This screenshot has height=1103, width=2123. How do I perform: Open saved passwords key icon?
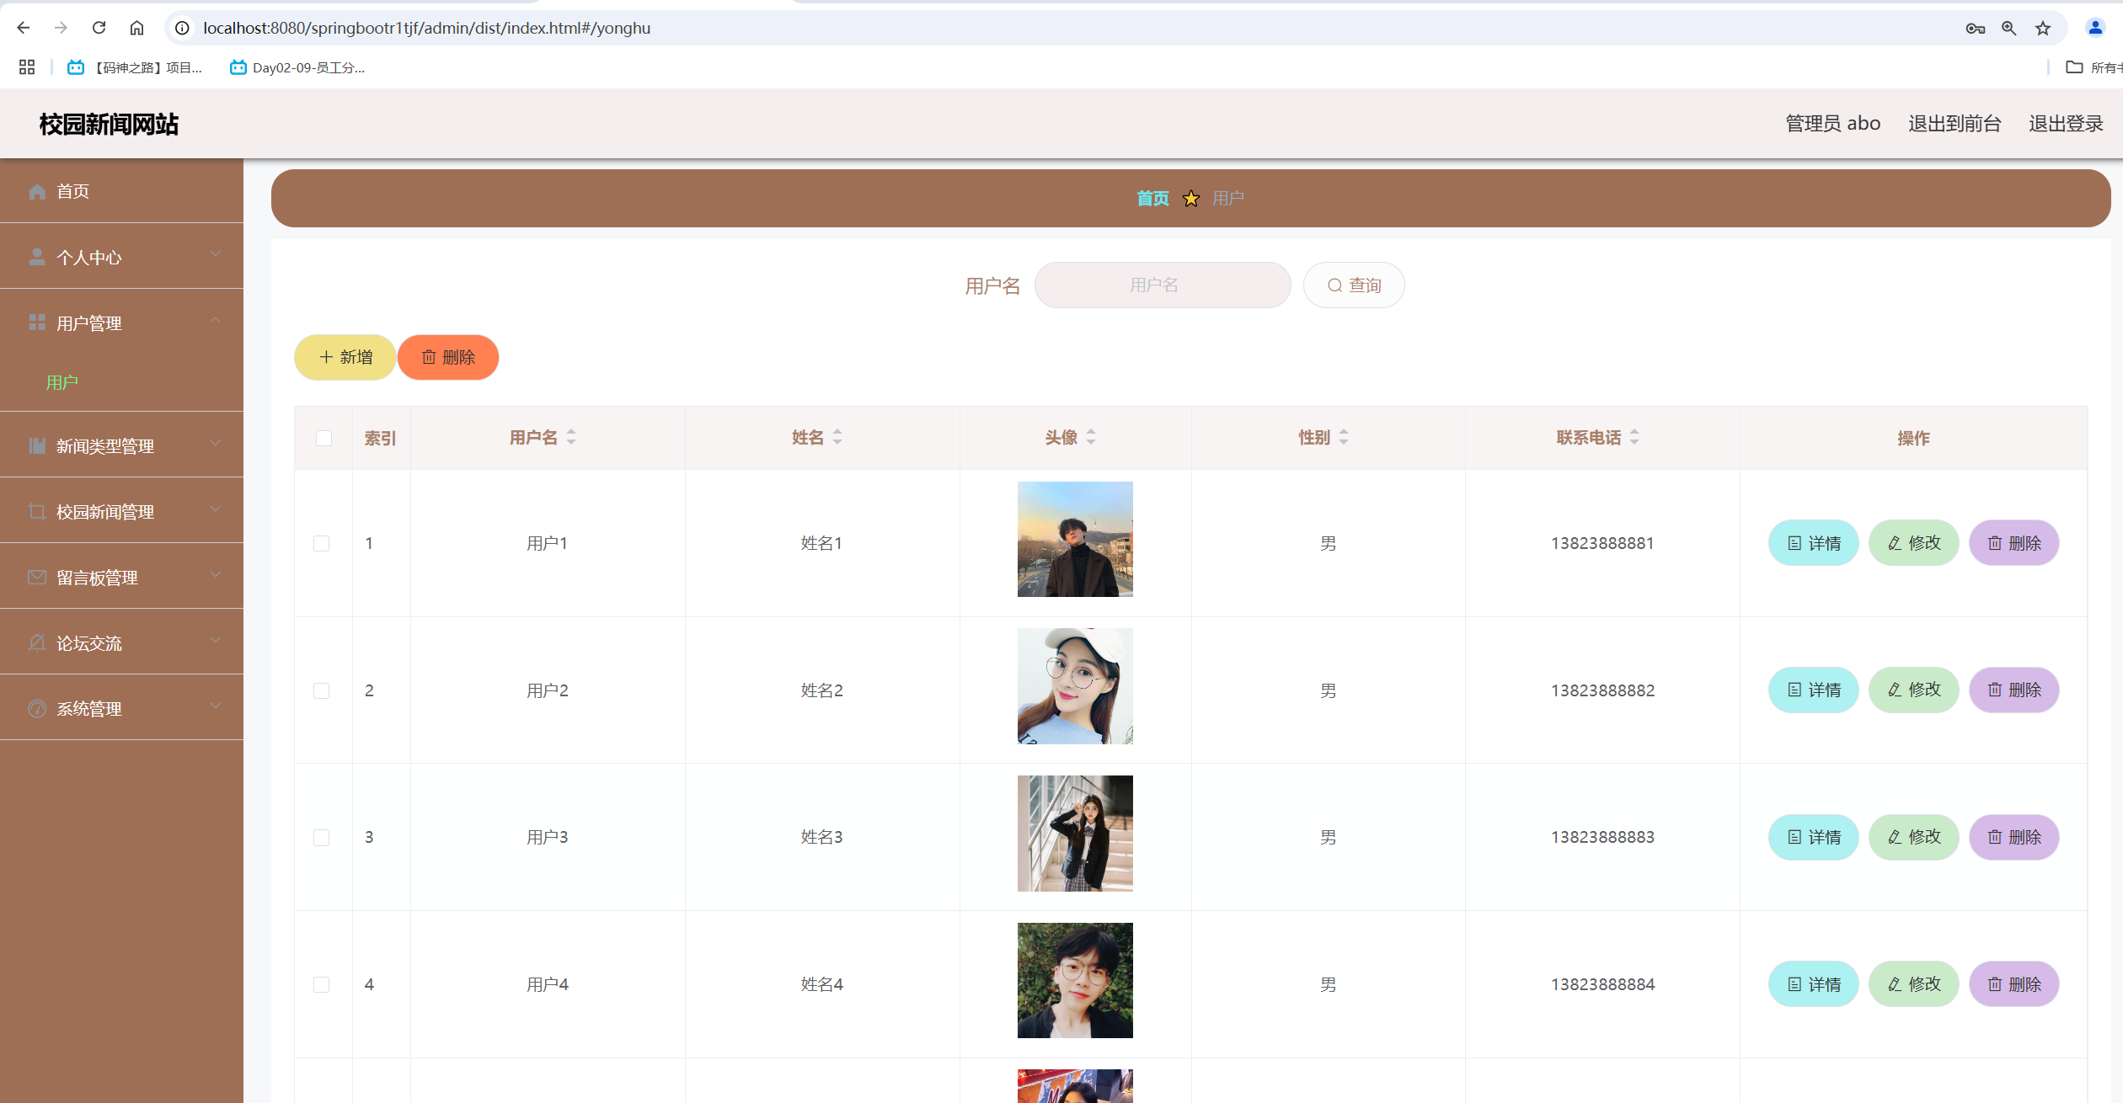(x=1976, y=28)
